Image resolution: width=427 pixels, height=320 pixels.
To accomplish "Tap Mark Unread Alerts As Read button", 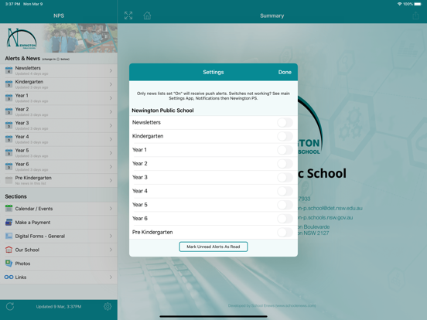I will pos(213,247).
